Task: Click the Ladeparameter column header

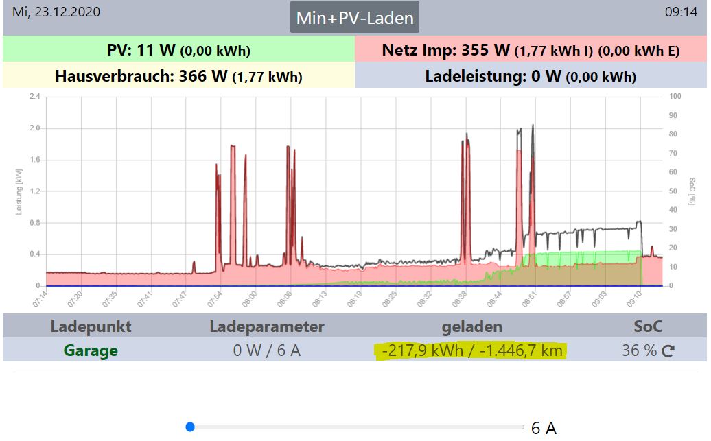Action: pyautogui.click(x=266, y=326)
